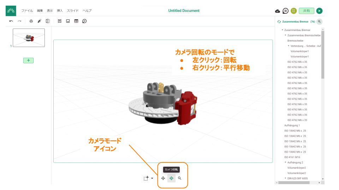The width and height of the screenshot is (339, 190).
Task: Start the presentation with play button
Action: (x=319, y=11)
